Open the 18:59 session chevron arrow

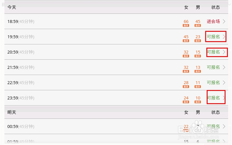pos(224,21)
